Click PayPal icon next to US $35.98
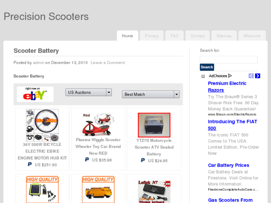271x203 pixels. [87, 159]
